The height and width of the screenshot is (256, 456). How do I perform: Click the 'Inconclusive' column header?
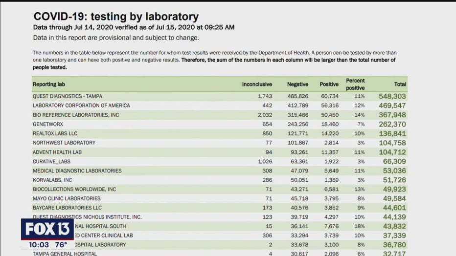257,84
